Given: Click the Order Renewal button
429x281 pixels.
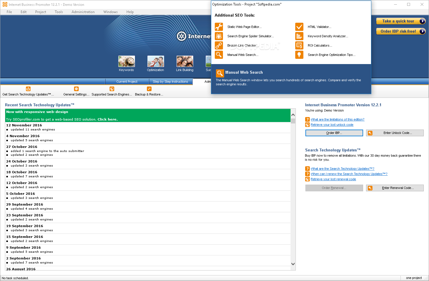Looking at the screenshot, I should (334, 188).
